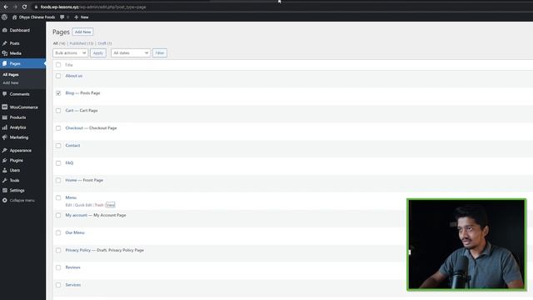Click the Appearance brush icon
533x300 pixels.
pos(5,150)
